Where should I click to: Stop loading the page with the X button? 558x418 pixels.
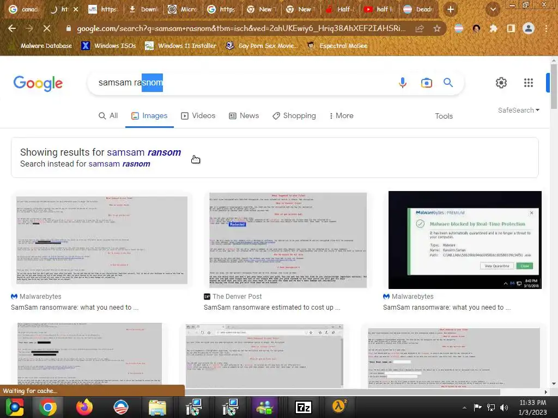click(47, 28)
